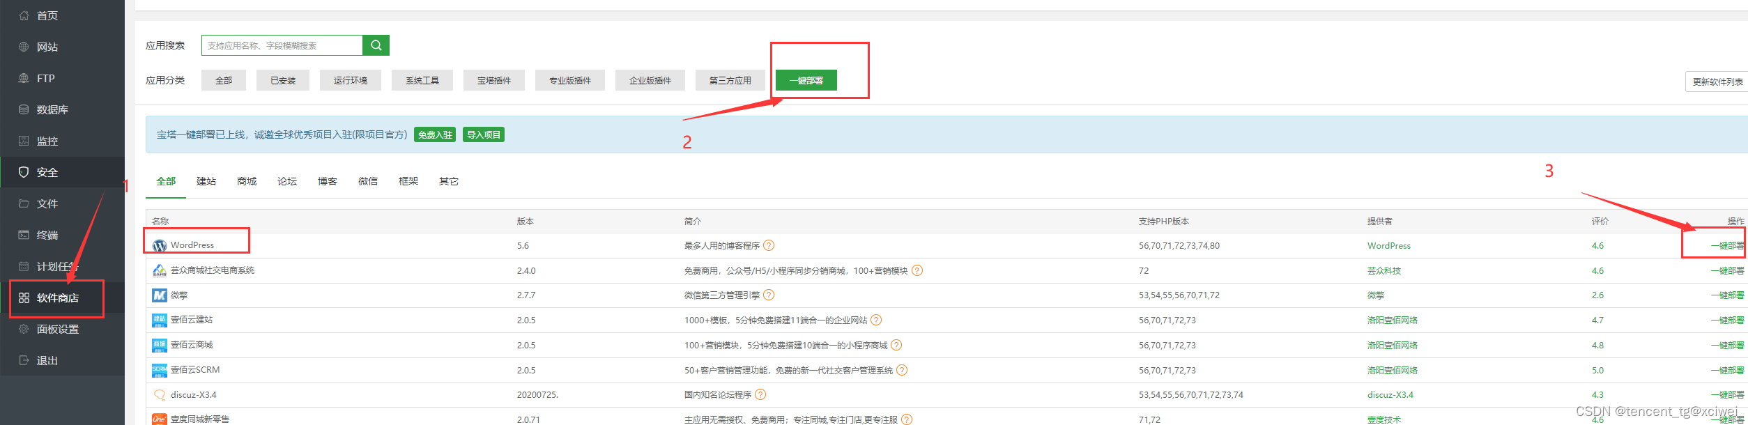
Task: Click the discuz-X3.4 app icon
Action: tap(160, 395)
